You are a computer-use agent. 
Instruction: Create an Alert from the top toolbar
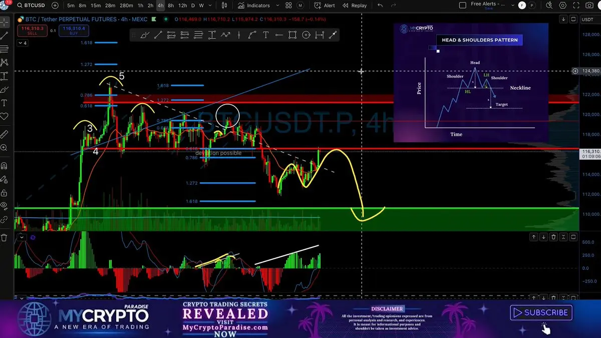pyautogui.click(x=325, y=6)
